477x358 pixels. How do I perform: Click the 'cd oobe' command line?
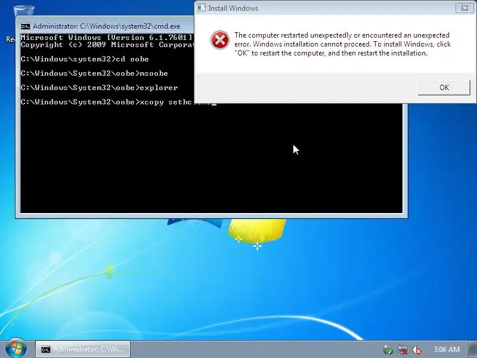tap(85, 59)
